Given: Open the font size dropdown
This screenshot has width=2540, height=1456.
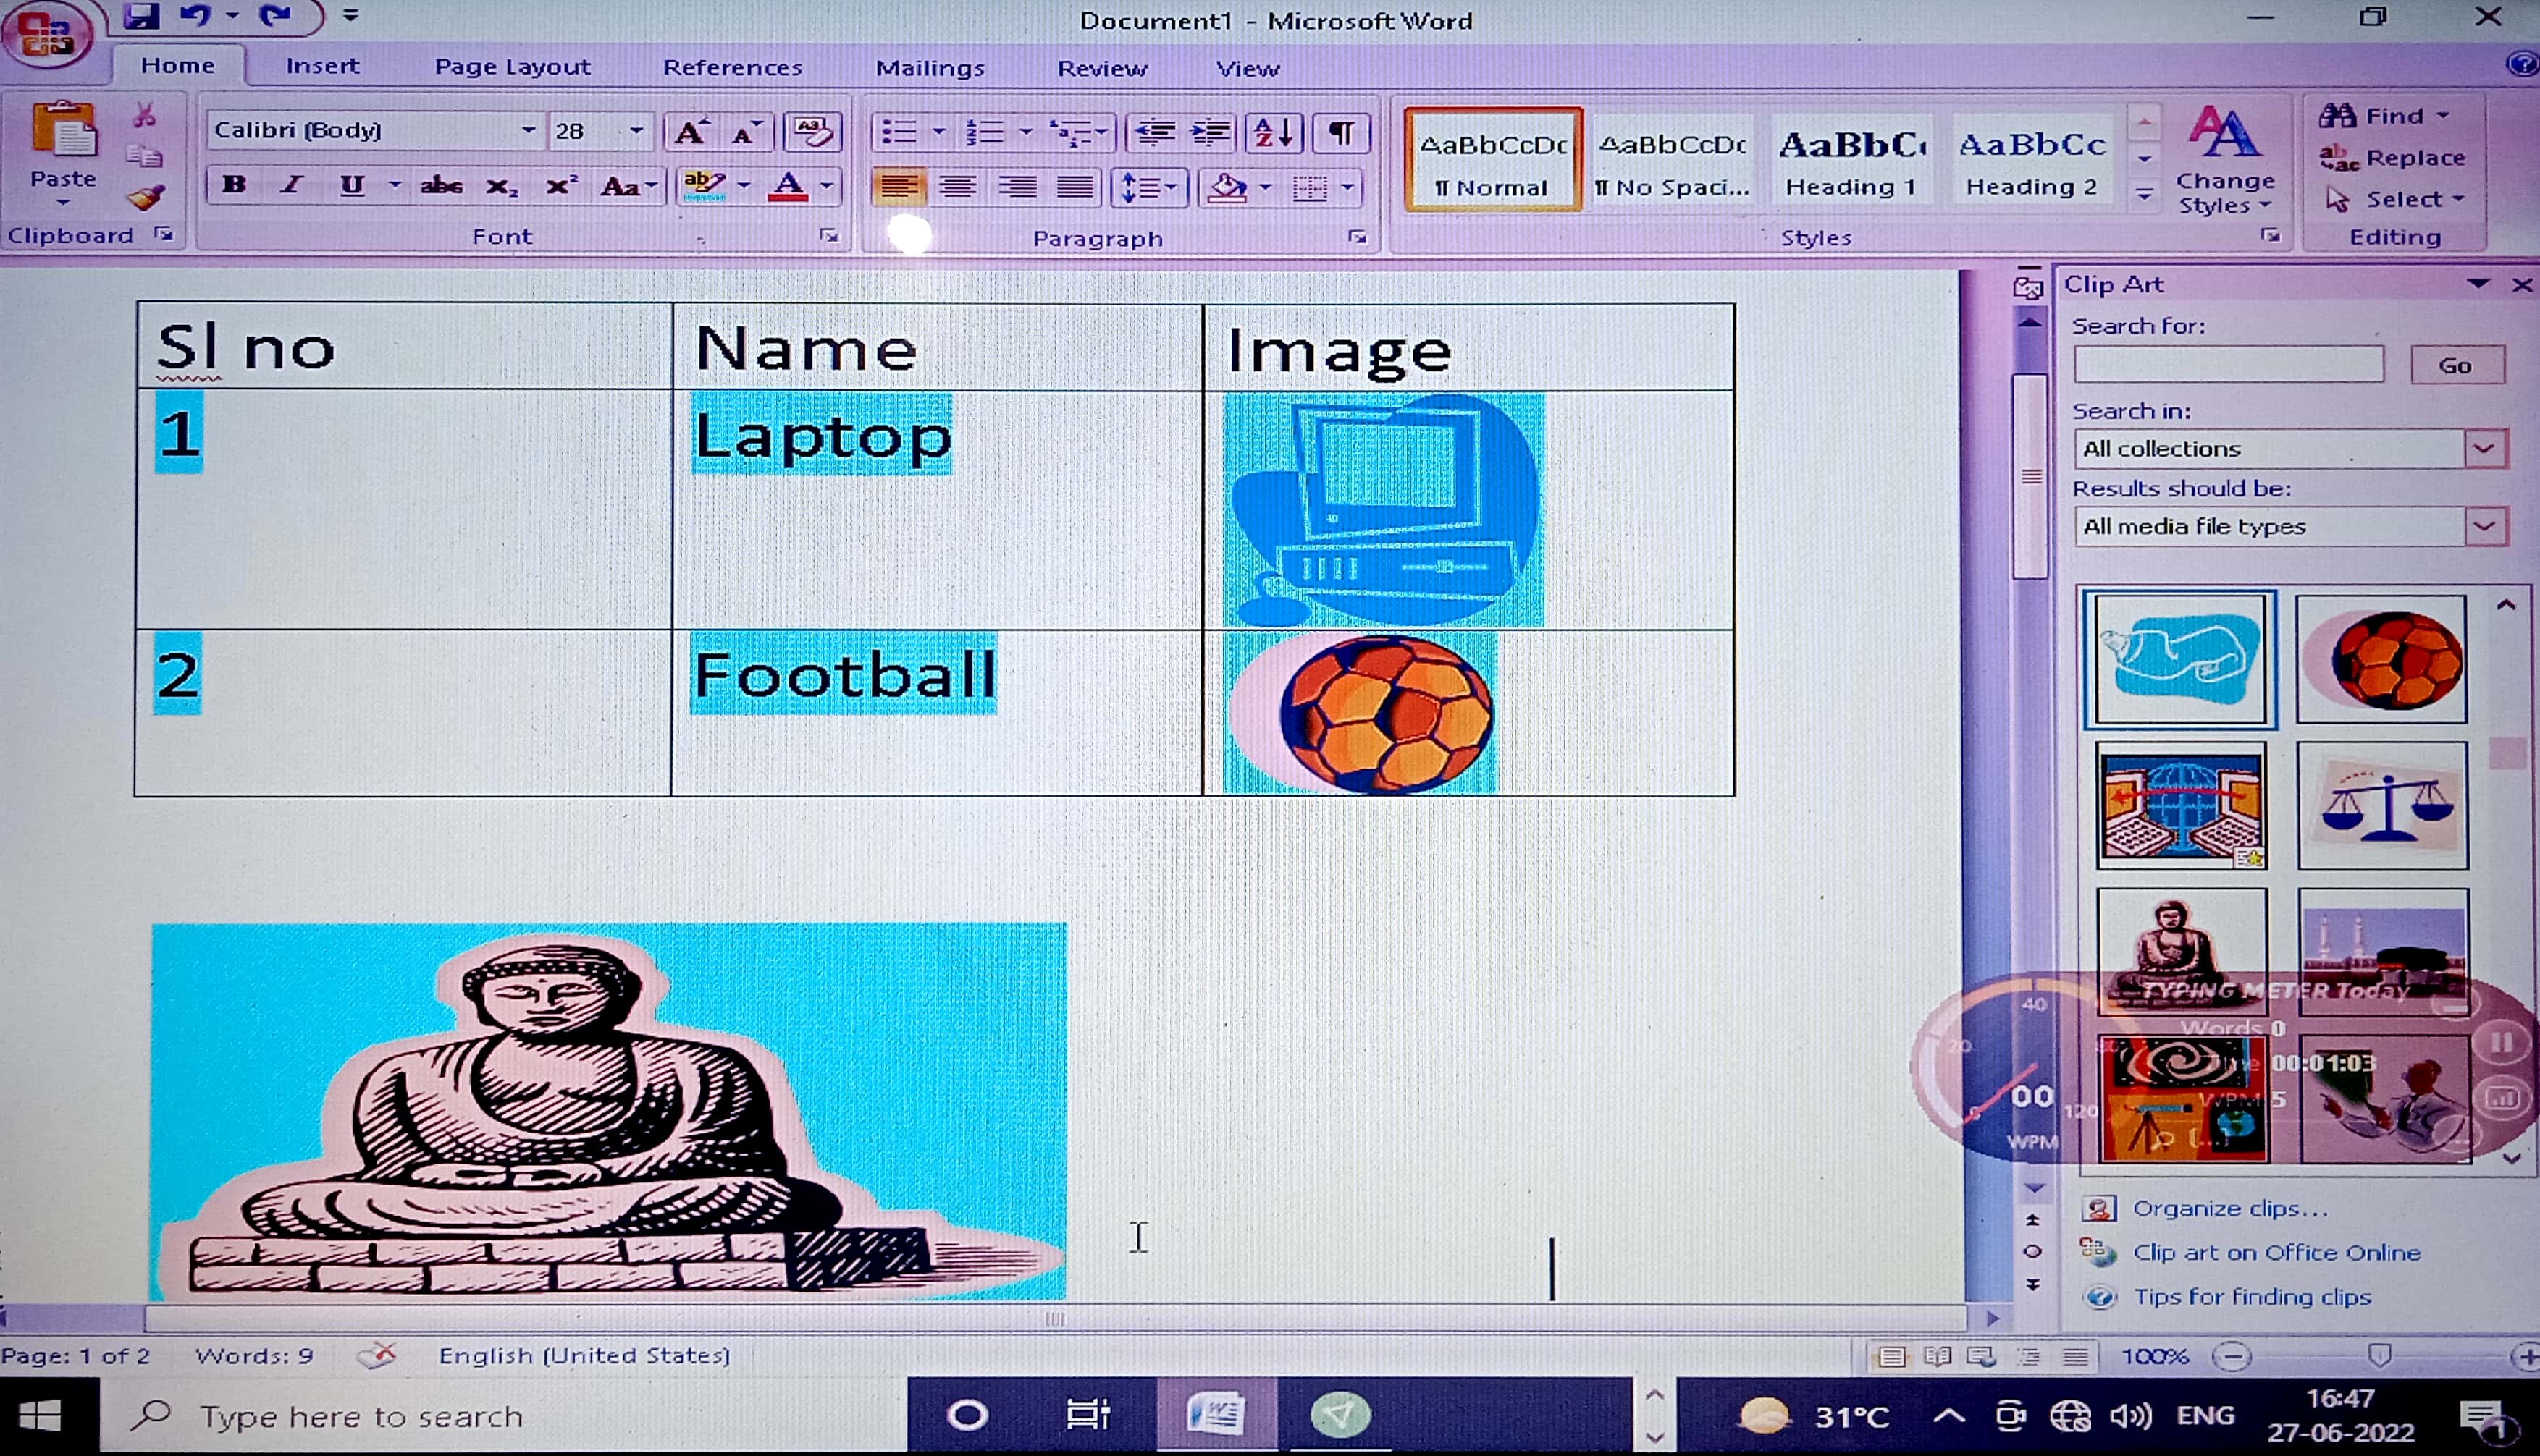Looking at the screenshot, I should pyautogui.click(x=636, y=131).
